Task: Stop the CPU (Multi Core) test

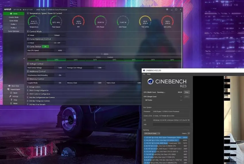Action: point(187,92)
